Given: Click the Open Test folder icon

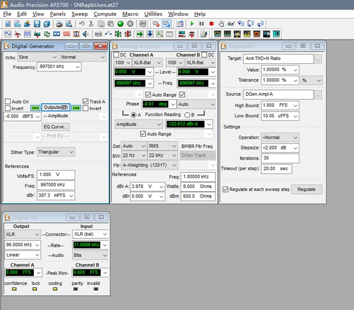Looking at the screenshot, I should [x=27, y=24].
